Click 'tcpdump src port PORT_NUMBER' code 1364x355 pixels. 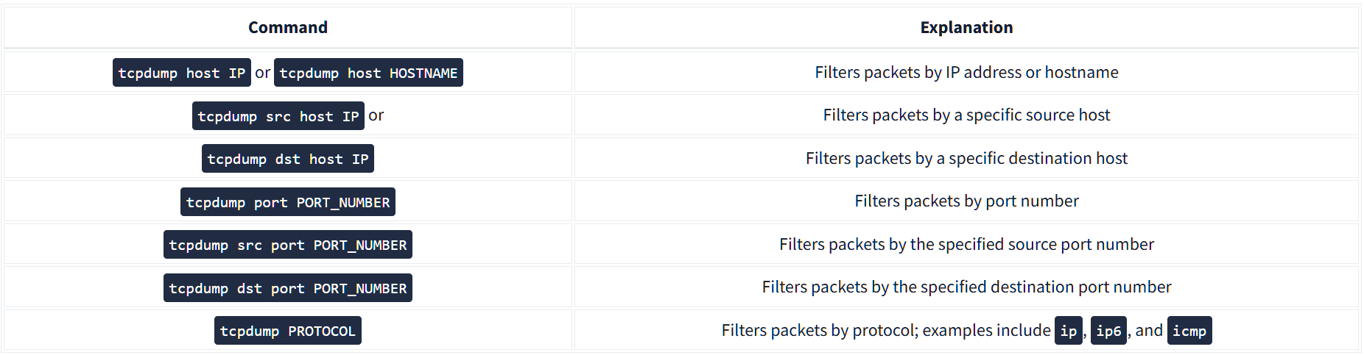(287, 245)
